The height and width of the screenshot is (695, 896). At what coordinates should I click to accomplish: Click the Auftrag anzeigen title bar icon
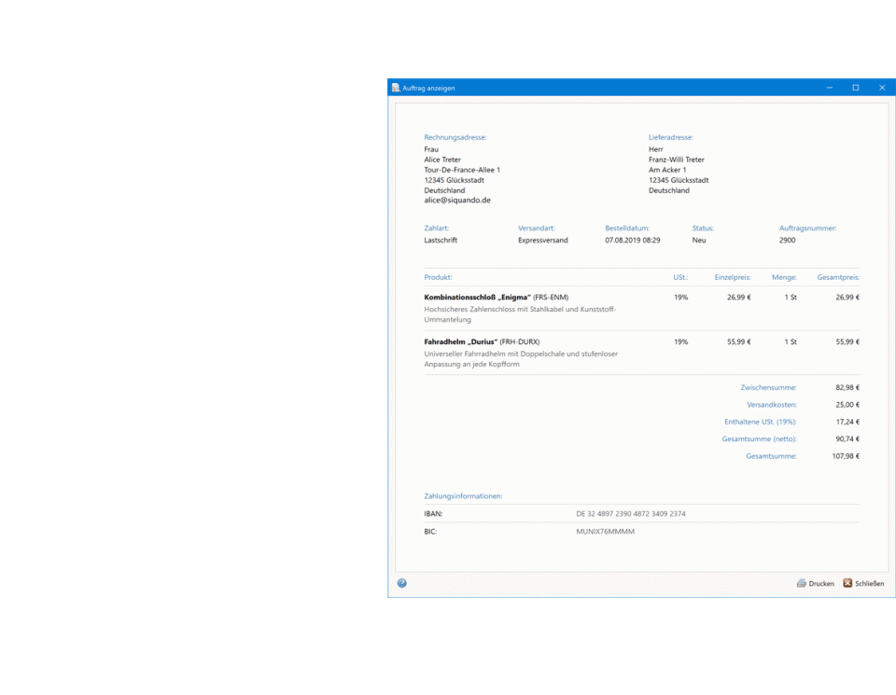point(396,88)
